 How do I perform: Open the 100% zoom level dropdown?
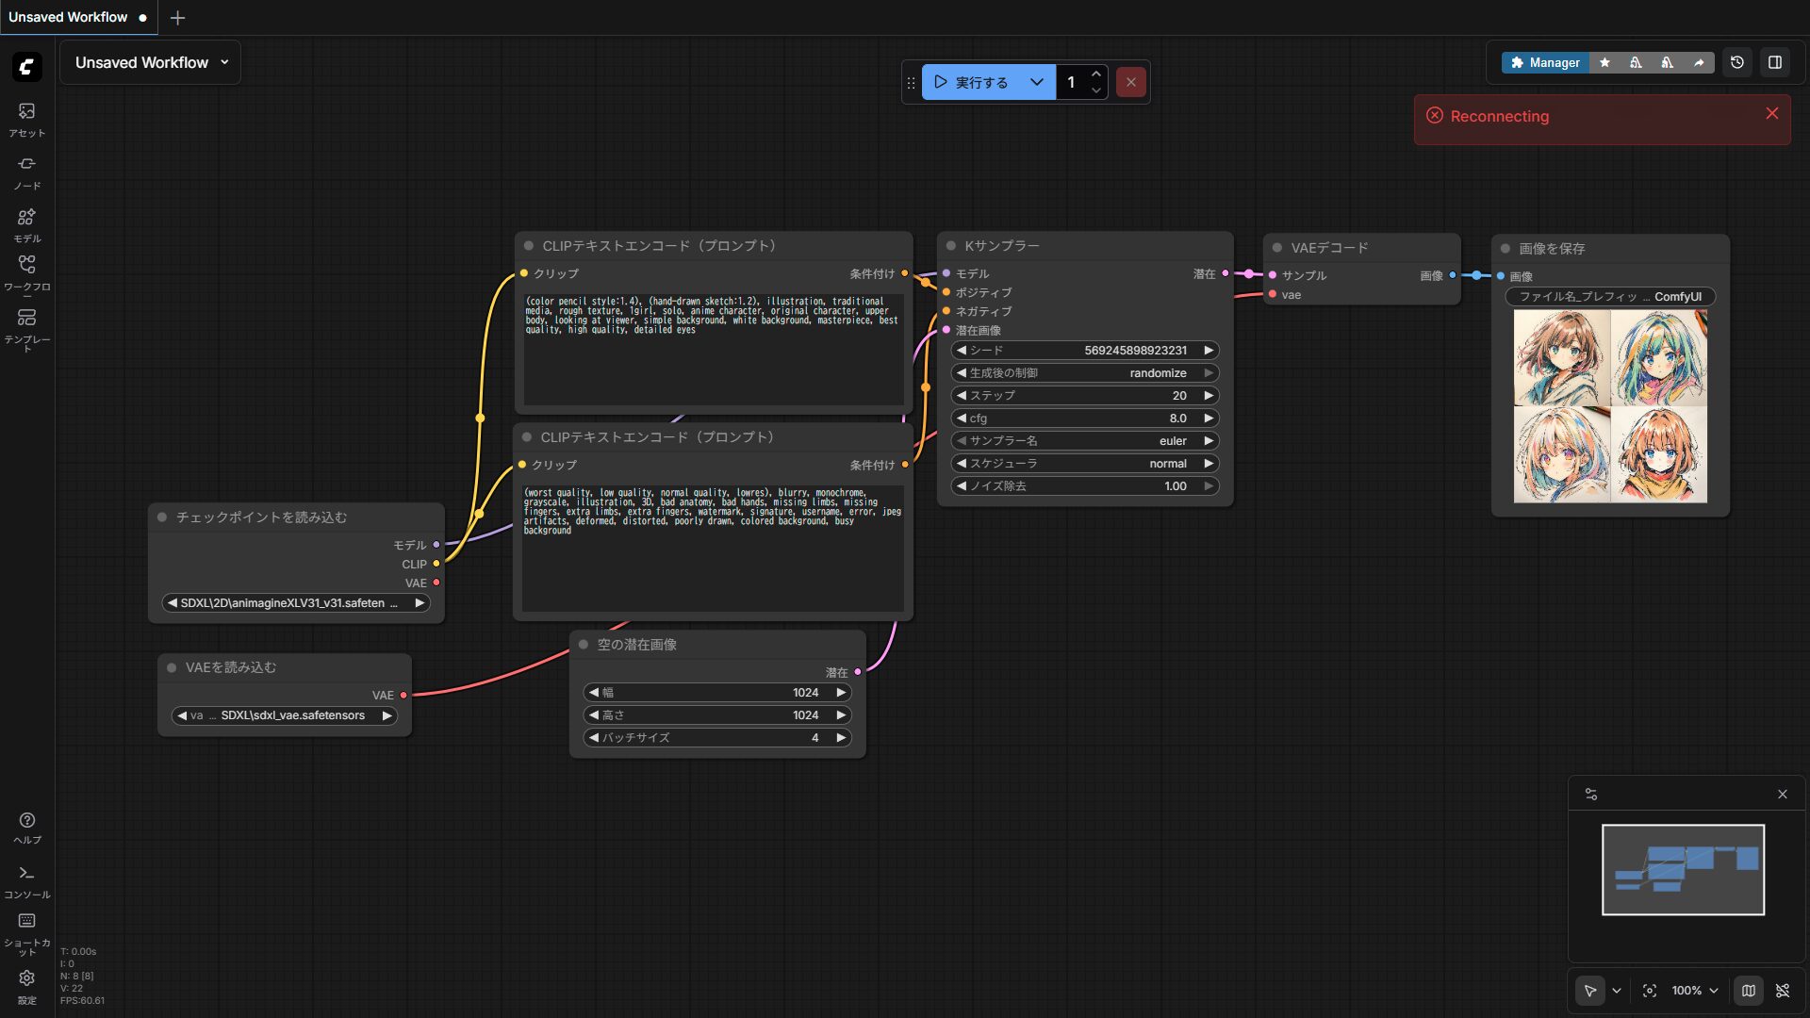pyautogui.click(x=1695, y=991)
